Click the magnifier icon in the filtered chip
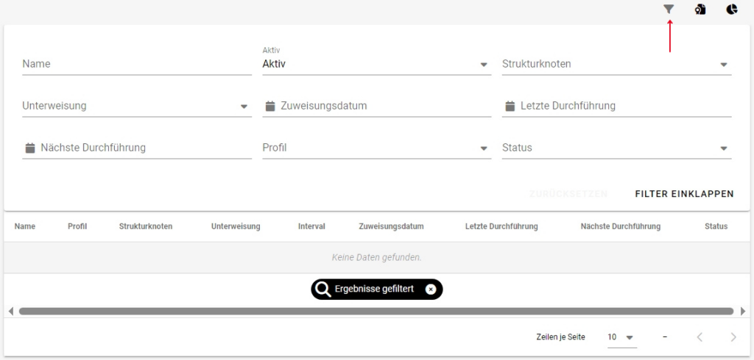Screen dimensions: 754x360 (x=322, y=289)
